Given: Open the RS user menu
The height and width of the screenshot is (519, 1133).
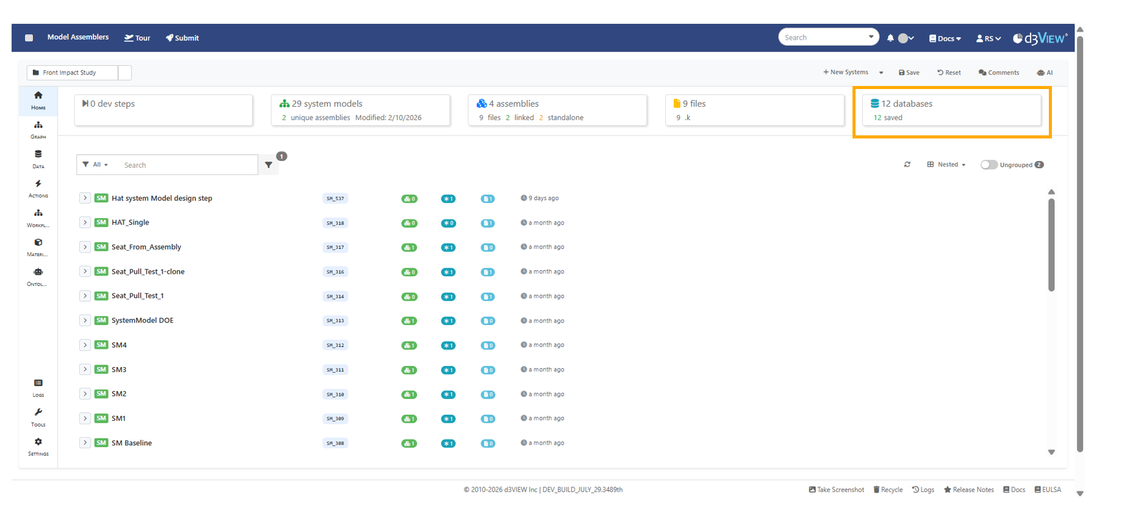Looking at the screenshot, I should (x=988, y=38).
